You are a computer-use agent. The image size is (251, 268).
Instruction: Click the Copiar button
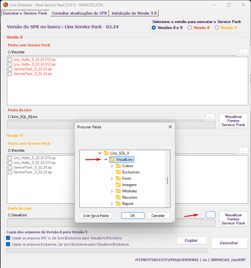click(191, 240)
